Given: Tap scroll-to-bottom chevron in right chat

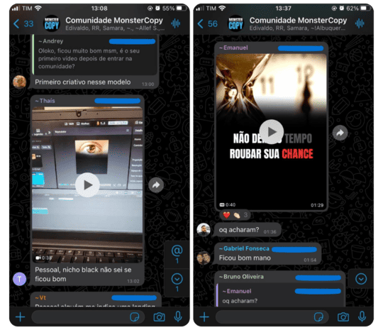Looking at the screenshot, I should click(x=361, y=279).
